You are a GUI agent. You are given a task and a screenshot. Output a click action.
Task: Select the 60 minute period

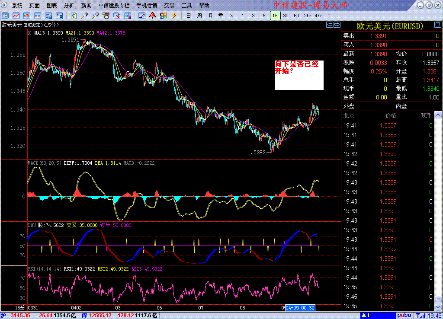(x=296, y=16)
